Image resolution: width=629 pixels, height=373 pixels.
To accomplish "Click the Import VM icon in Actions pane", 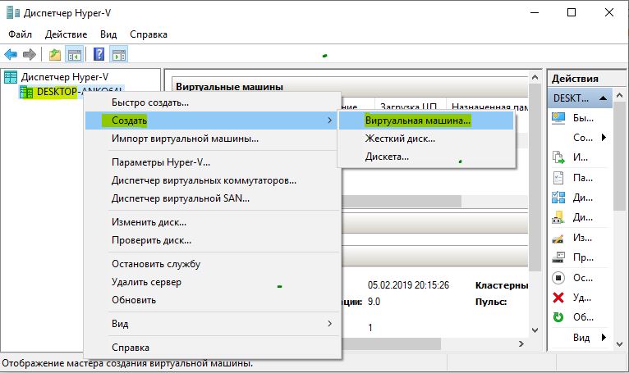I will coord(558,157).
